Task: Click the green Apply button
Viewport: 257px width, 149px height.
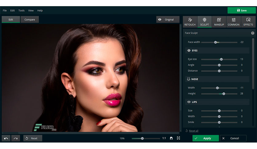Action: tap(206, 138)
